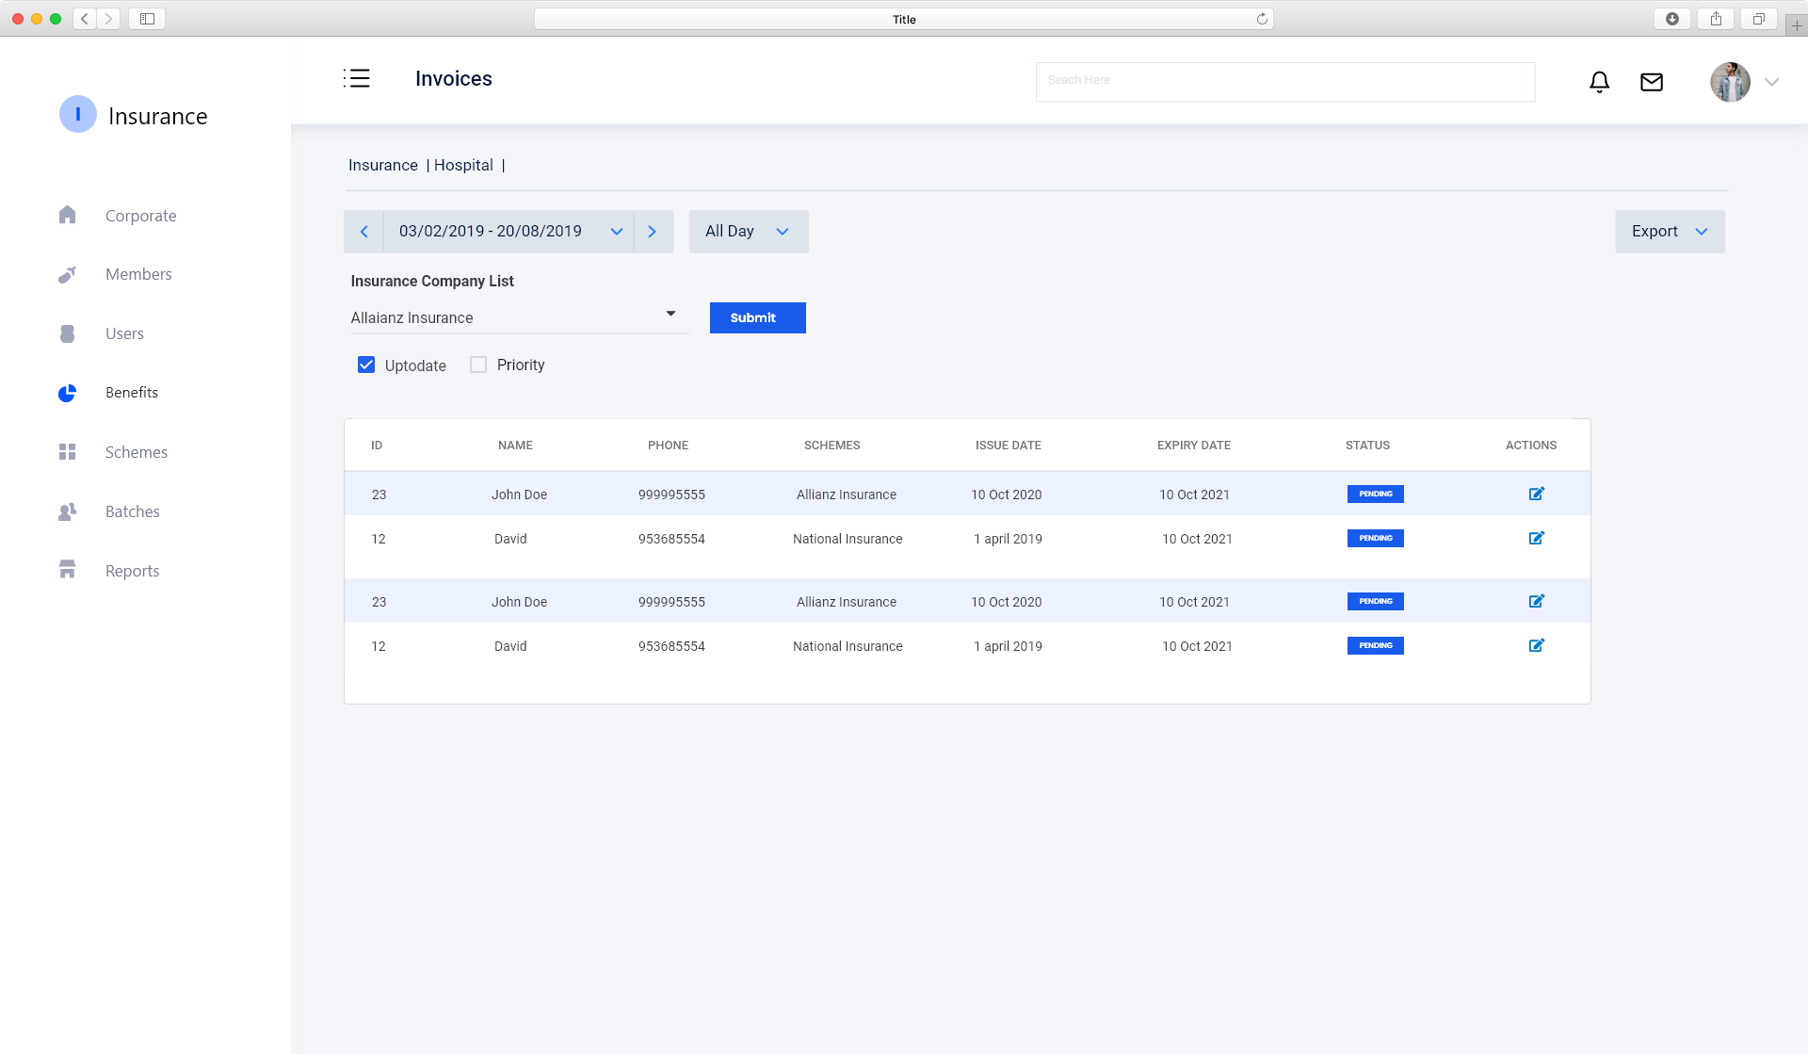
Task: Open the Reports menu item
Action: click(x=133, y=571)
